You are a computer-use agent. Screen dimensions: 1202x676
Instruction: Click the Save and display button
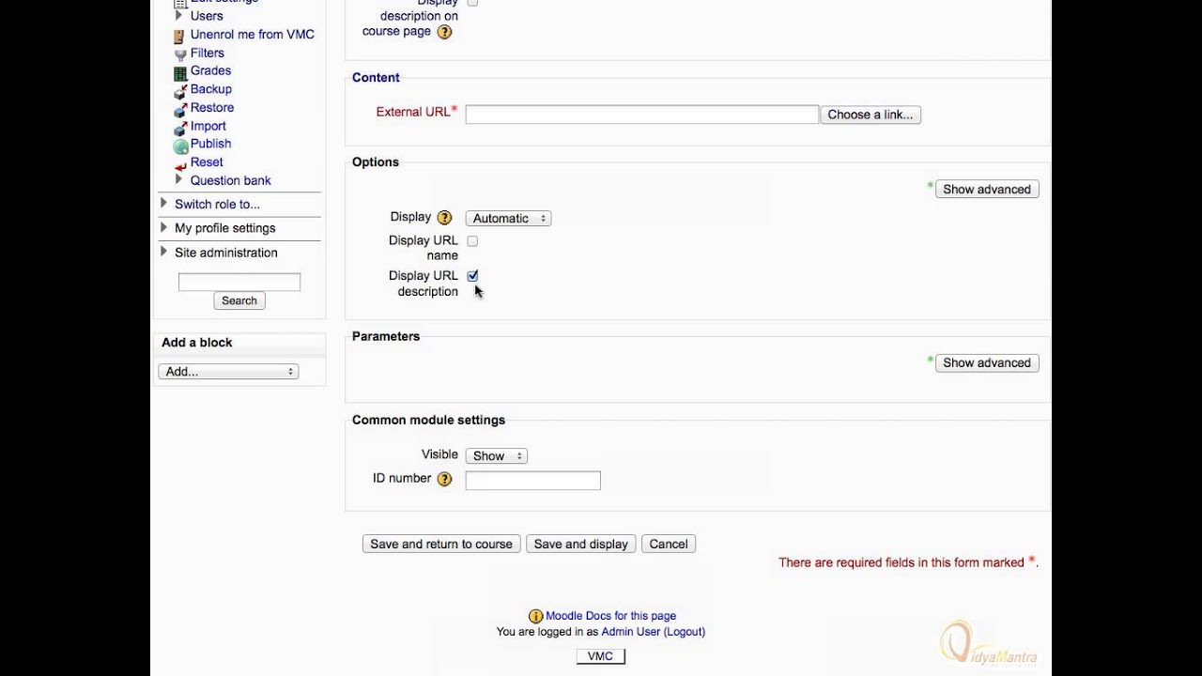click(x=581, y=545)
